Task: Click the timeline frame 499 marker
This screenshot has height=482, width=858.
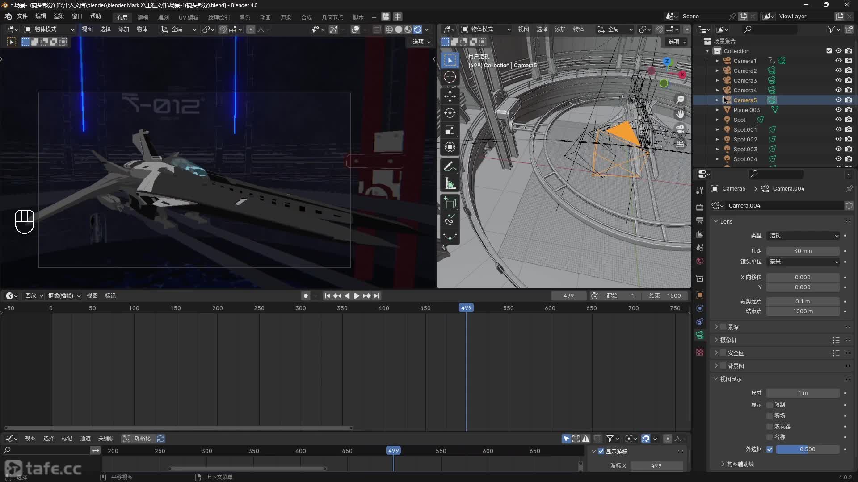Action: pos(466,308)
